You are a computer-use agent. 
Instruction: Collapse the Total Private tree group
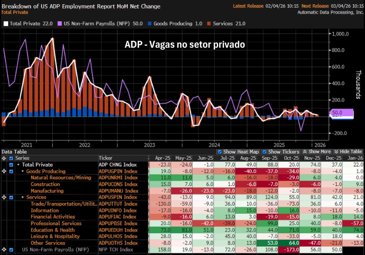pyautogui.click(x=19, y=165)
